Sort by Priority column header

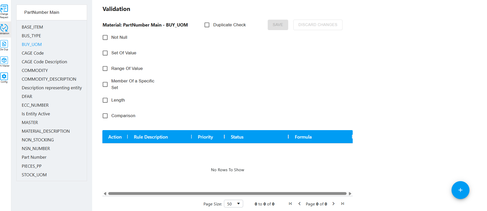point(205,137)
